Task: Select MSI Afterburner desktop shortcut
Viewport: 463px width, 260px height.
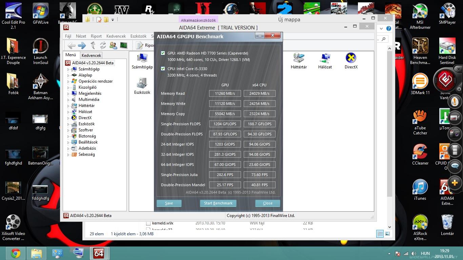Action: point(420,16)
